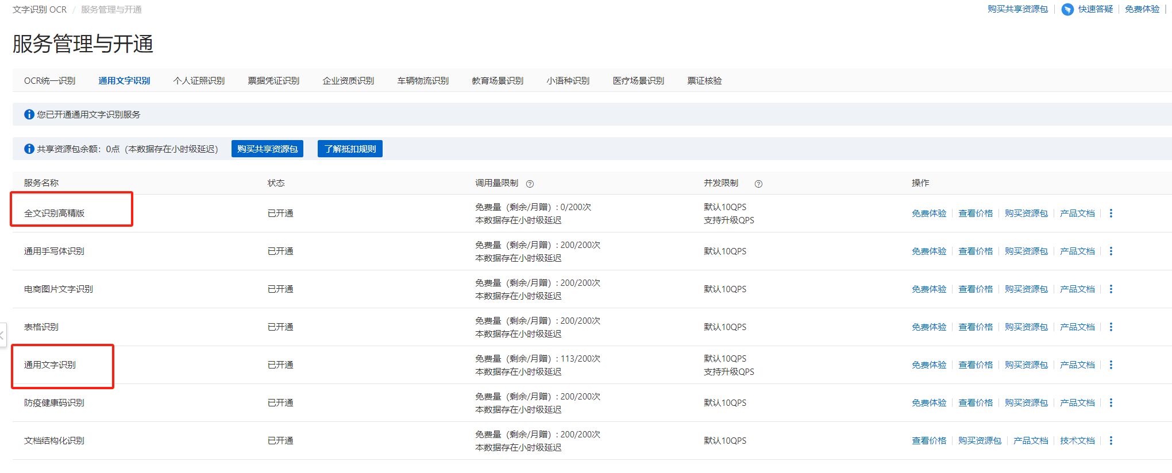This screenshot has height=473, width=1172.
Task: Open more options for 电商图片文字识别 row
Action: [x=1111, y=289]
